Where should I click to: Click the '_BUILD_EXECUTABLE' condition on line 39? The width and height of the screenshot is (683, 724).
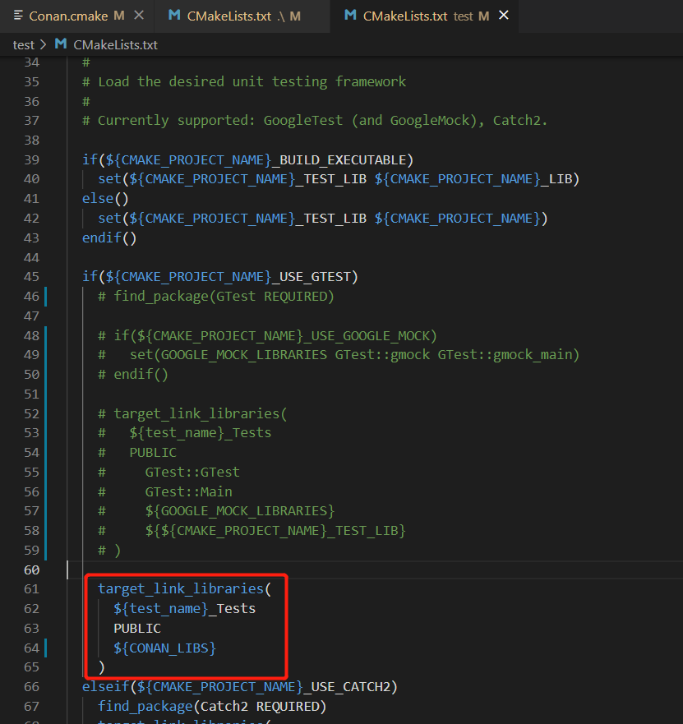click(341, 159)
